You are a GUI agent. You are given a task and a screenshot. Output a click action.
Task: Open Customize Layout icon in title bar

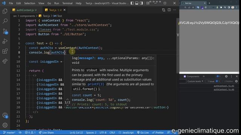(x=148, y=3)
